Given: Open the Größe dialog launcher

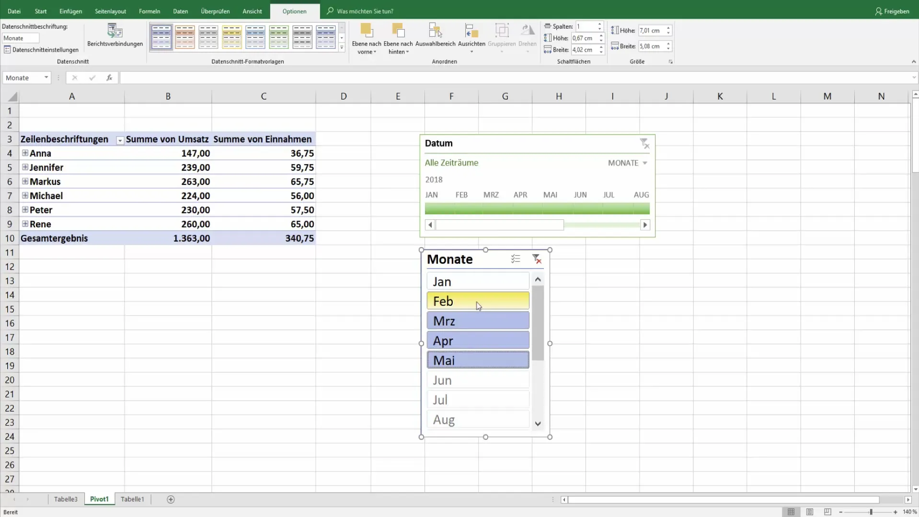Looking at the screenshot, I should 670,62.
